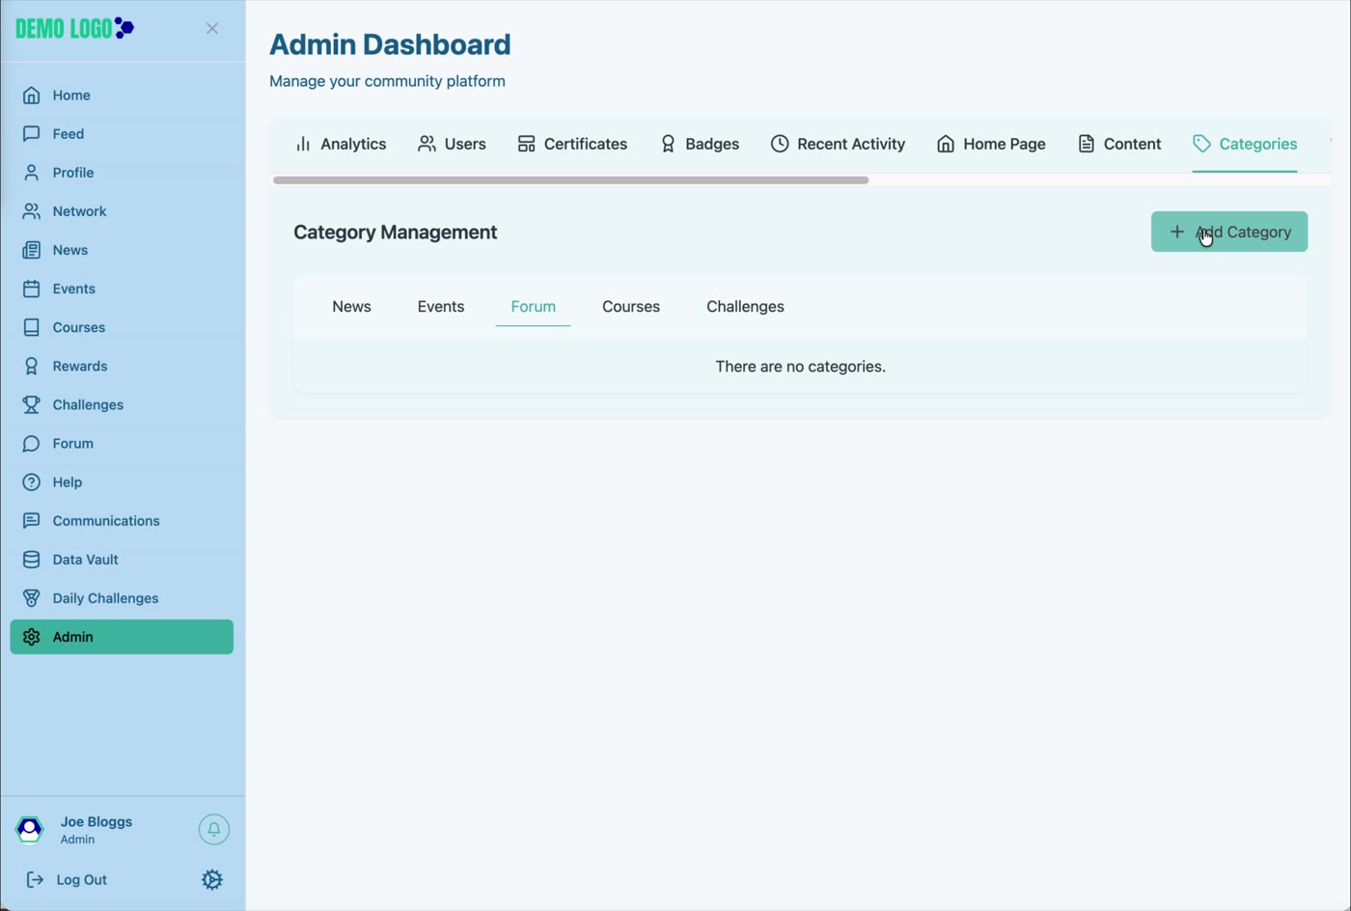The width and height of the screenshot is (1351, 911).
Task: Click the Daily Challenges medal icon
Action: coord(32,598)
